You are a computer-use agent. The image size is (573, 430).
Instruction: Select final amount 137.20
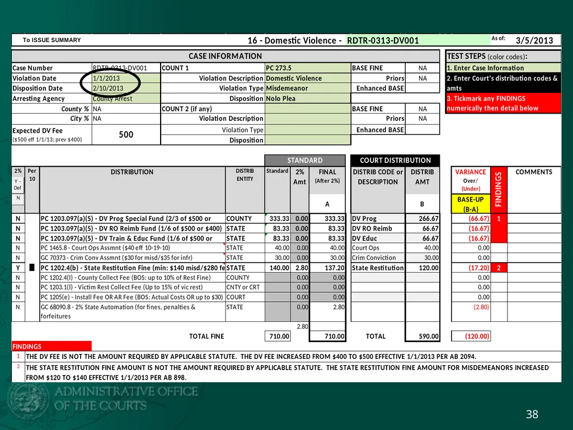(327, 268)
